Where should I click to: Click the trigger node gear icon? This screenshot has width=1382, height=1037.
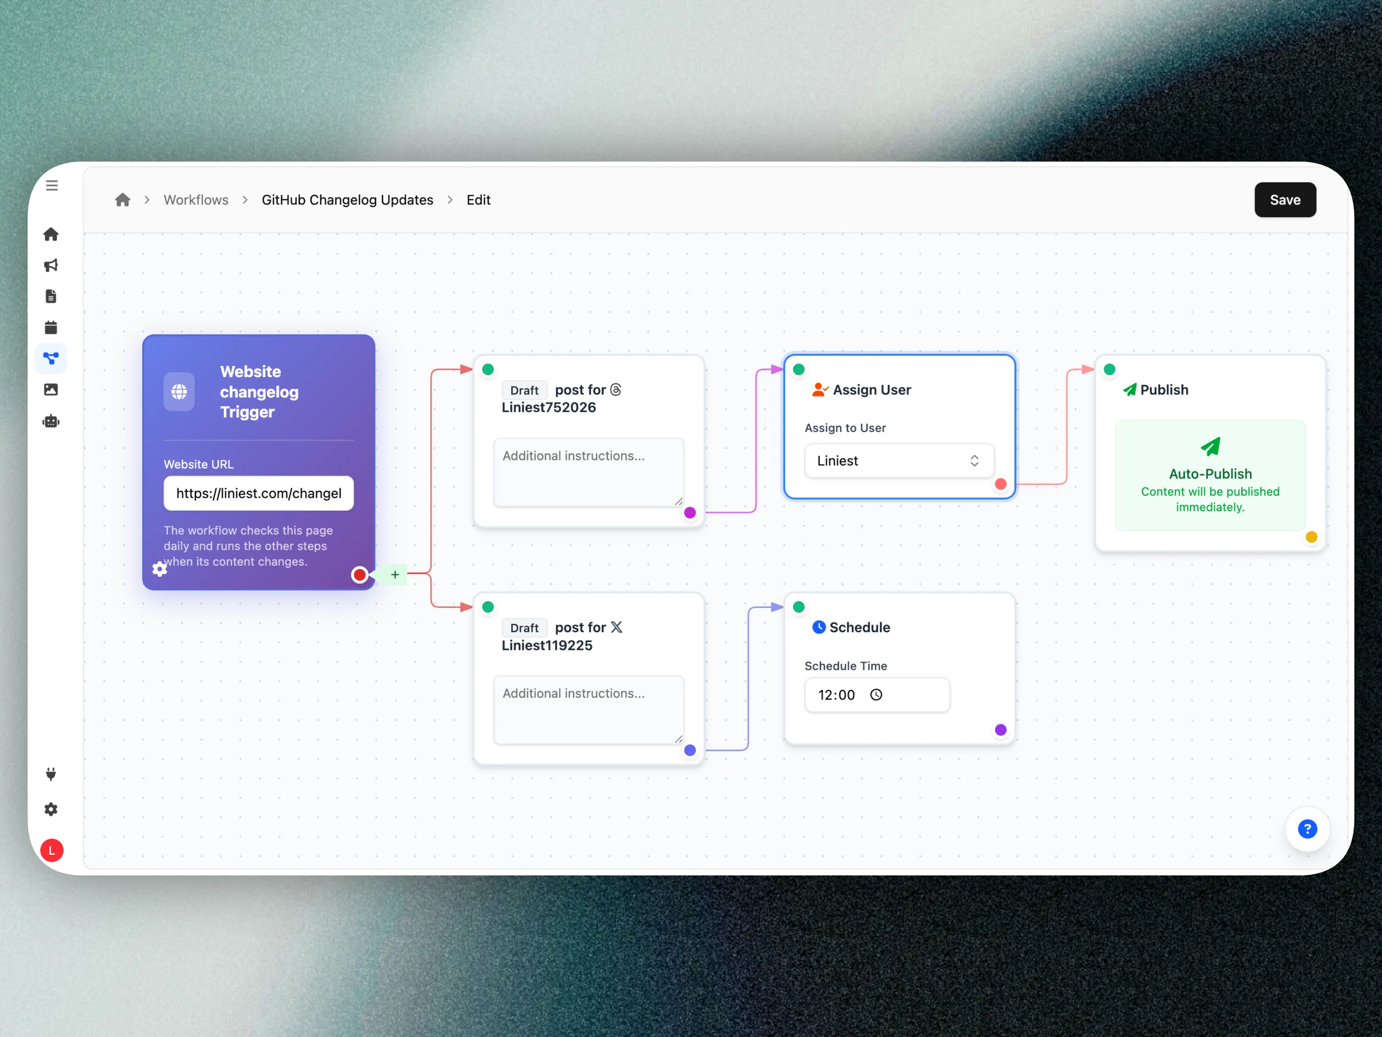(160, 569)
